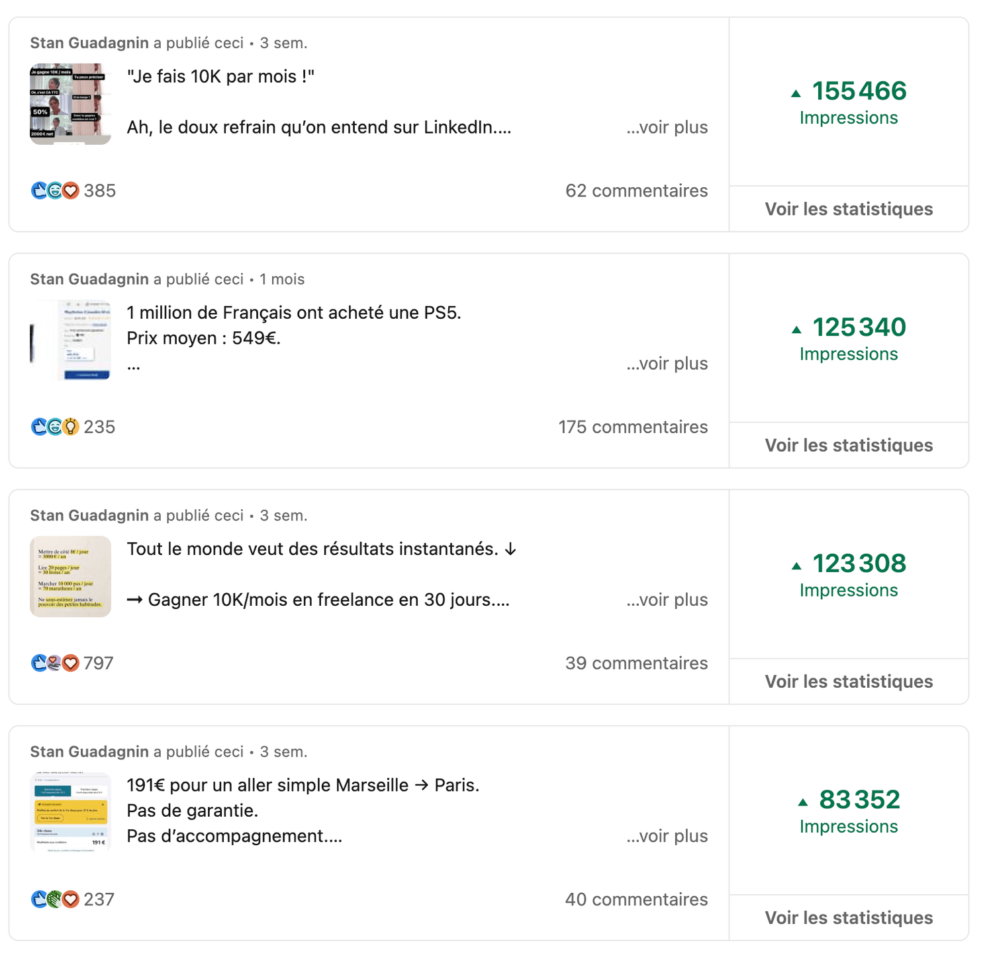Click green arrow beside 83 352 impressions
This screenshot has width=993, height=955.
tap(803, 802)
